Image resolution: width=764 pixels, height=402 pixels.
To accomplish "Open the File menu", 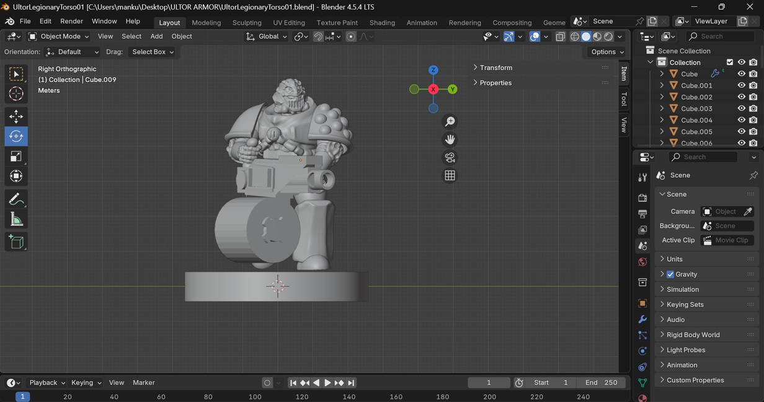I will 25,21.
